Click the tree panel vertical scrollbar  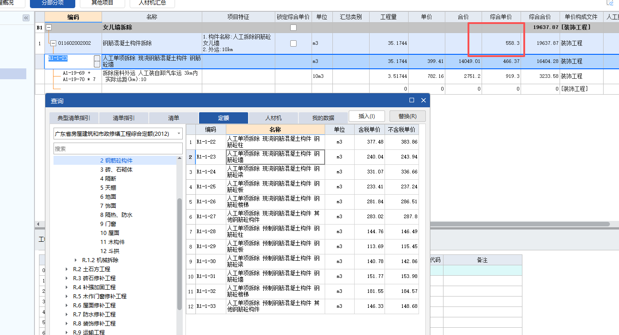pyautogui.click(x=180, y=254)
